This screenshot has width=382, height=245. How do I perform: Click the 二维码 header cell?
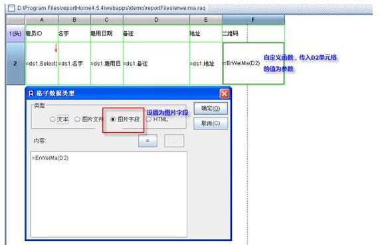[x=253, y=33]
